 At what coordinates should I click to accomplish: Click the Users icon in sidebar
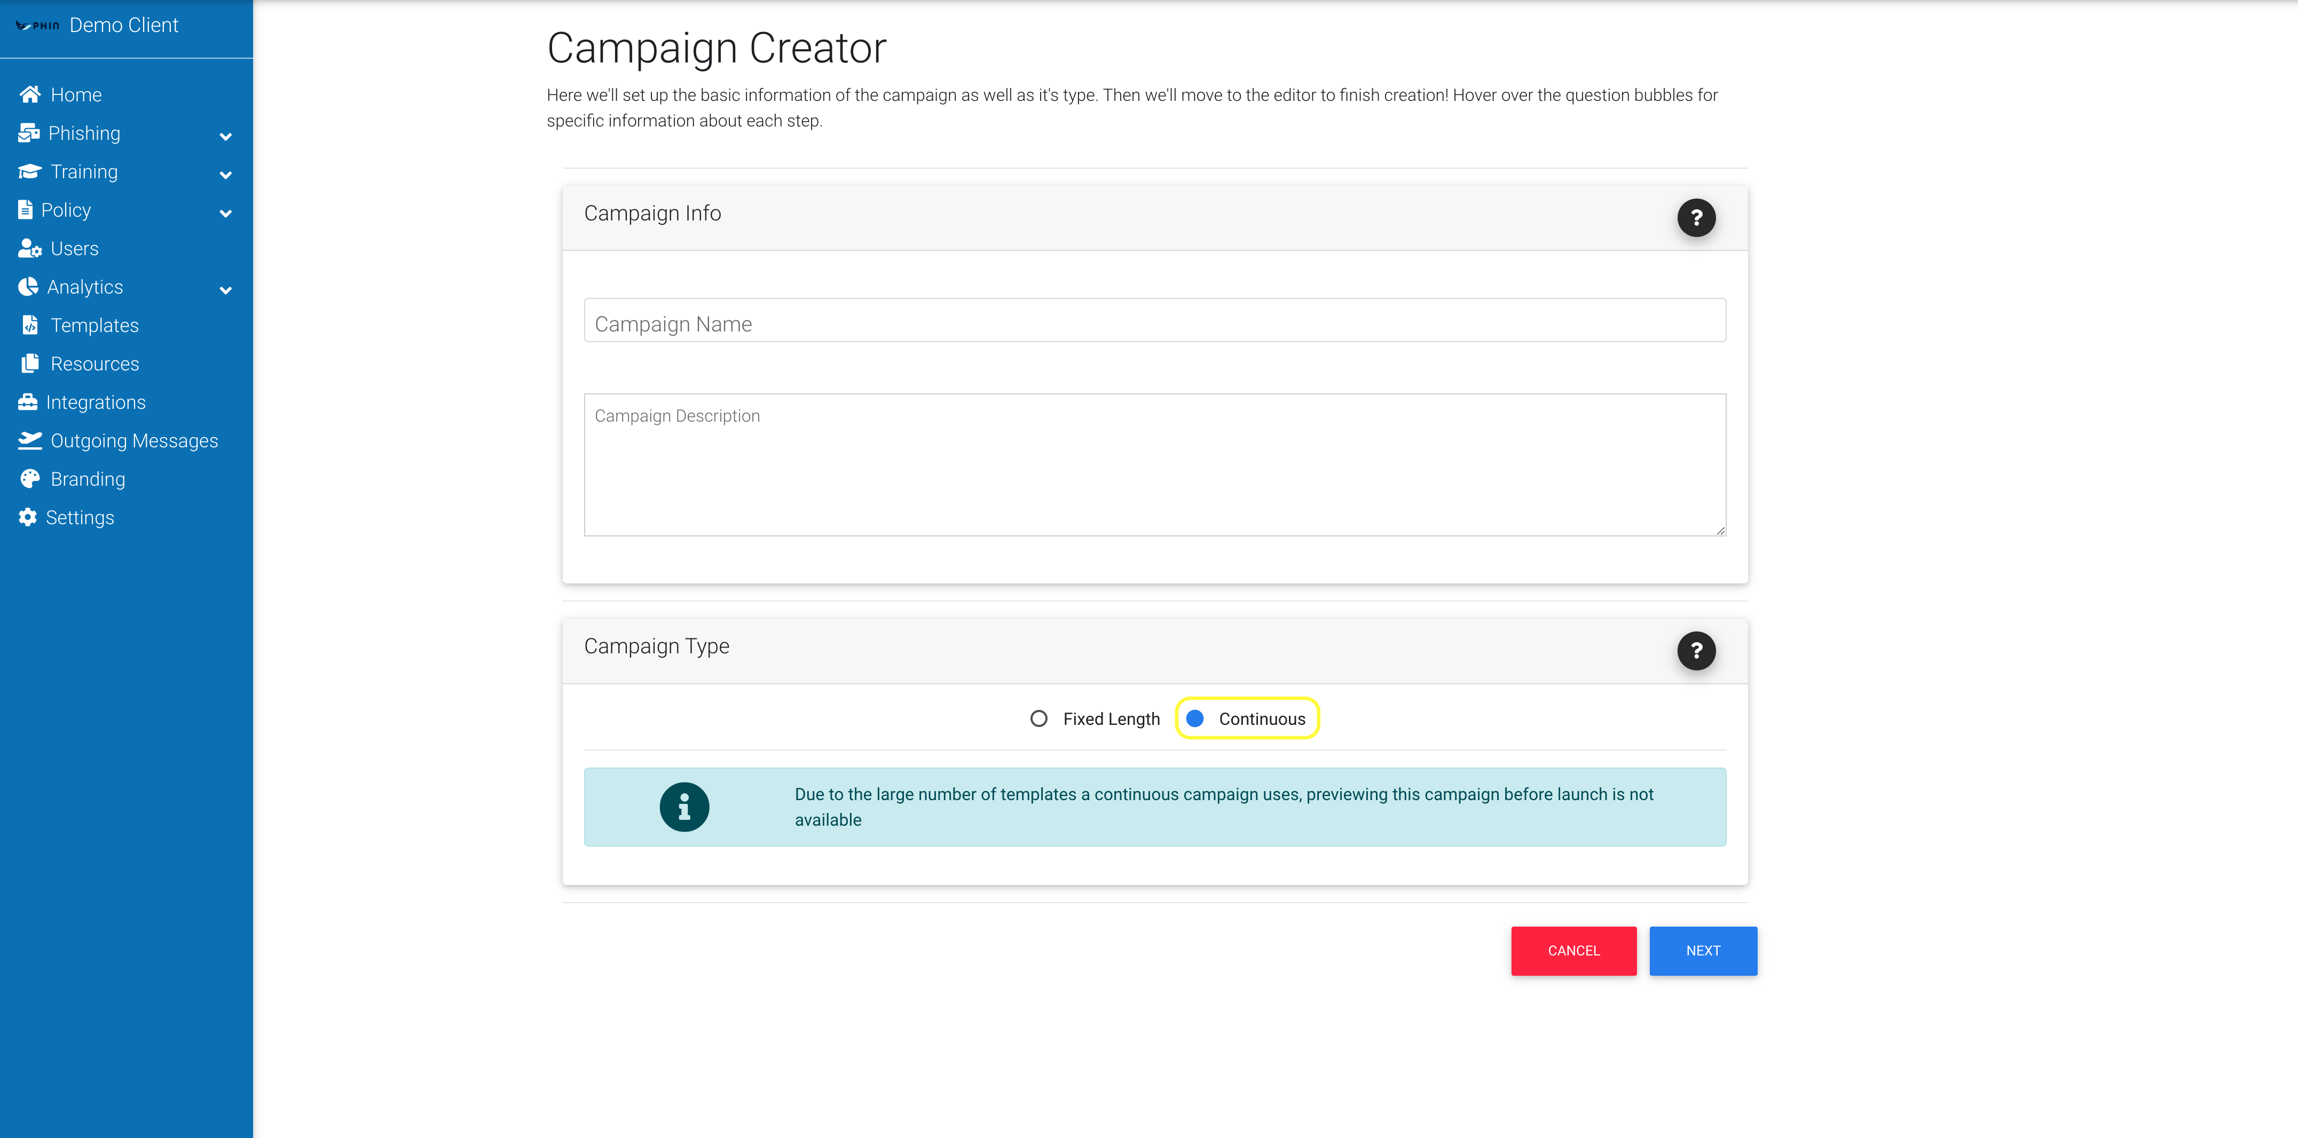point(29,248)
